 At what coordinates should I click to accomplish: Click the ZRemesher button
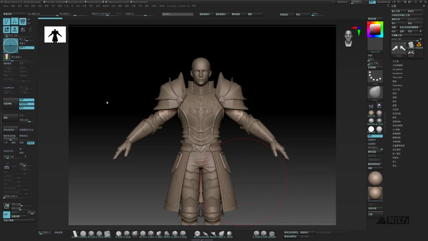tap(10, 130)
